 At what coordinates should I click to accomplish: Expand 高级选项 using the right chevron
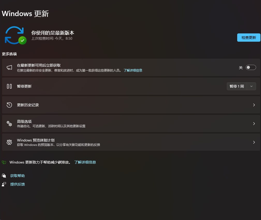click(254, 124)
